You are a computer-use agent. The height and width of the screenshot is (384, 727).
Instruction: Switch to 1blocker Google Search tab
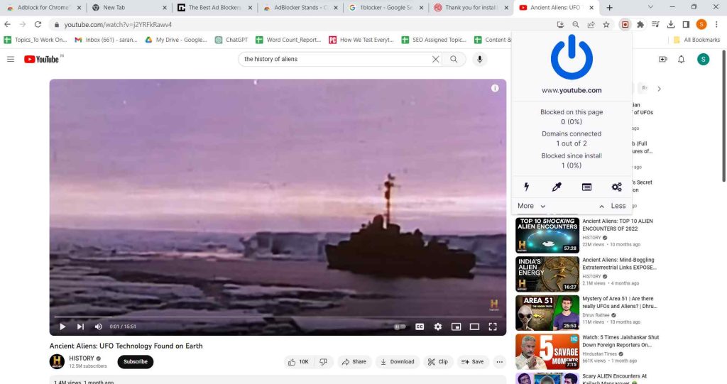tap(386, 7)
